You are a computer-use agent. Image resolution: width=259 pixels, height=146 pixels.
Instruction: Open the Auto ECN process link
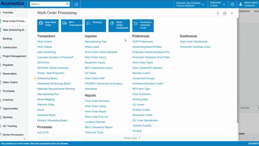coord(43,133)
